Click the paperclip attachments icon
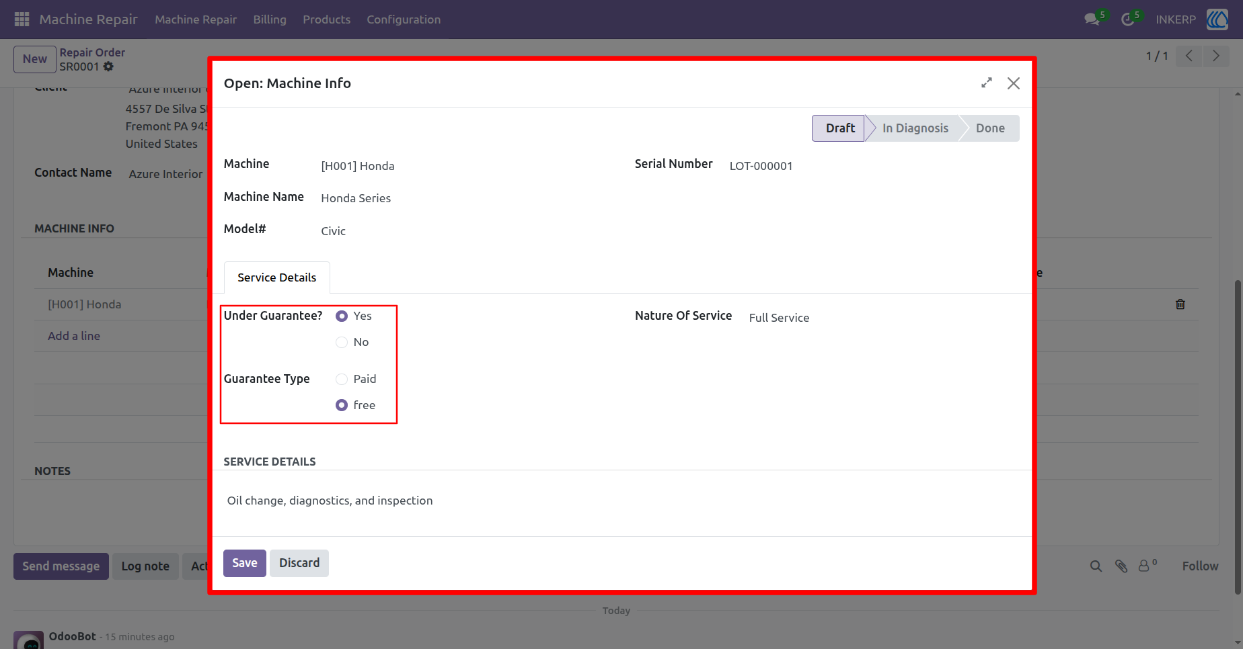The width and height of the screenshot is (1243, 649). 1121,566
